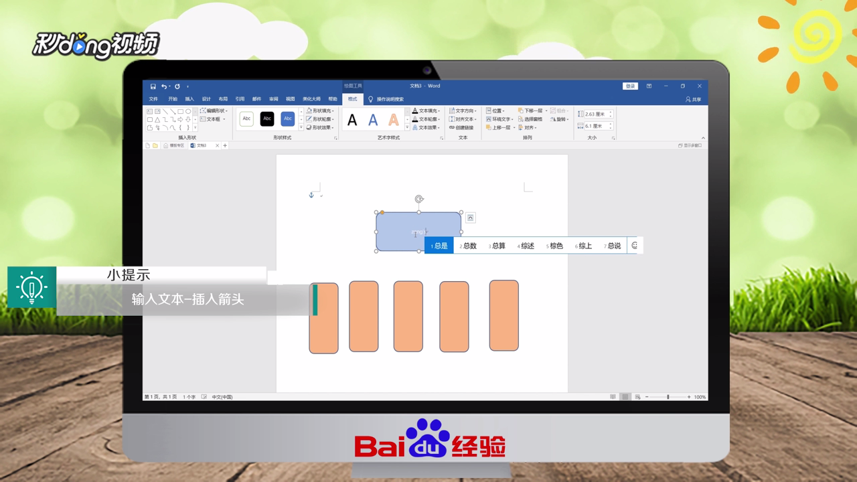Open the IME emoji face icon
857x482 pixels.
click(x=635, y=246)
